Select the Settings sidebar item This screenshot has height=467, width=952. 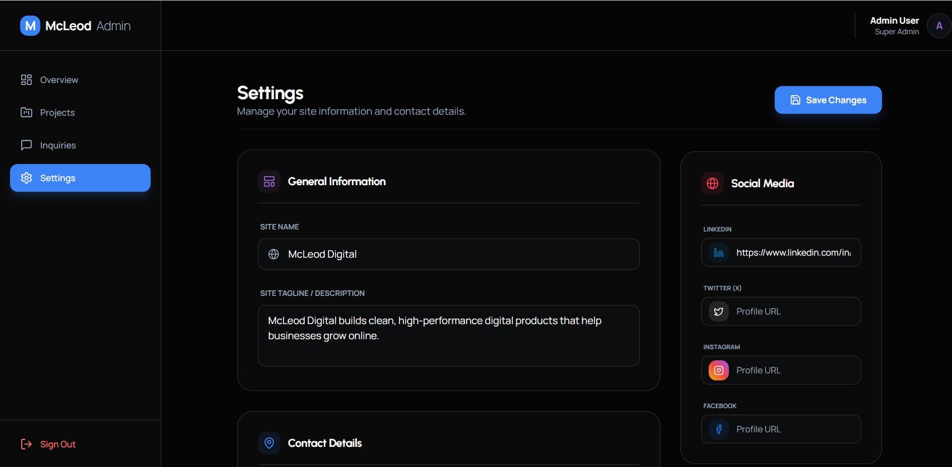(80, 178)
